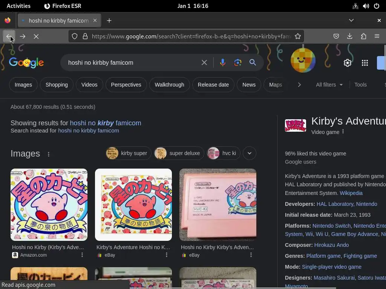The width and height of the screenshot is (386, 289).
Task: Select the News filter chip
Action: tap(249, 85)
